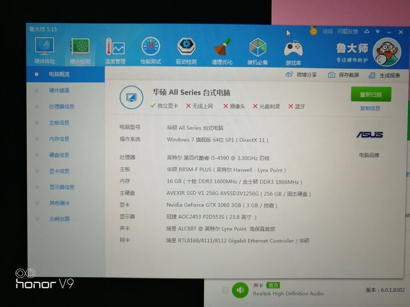The image size is (410, 307).
Task: Open 驱动检测 driver detection icon
Action: (x=186, y=51)
